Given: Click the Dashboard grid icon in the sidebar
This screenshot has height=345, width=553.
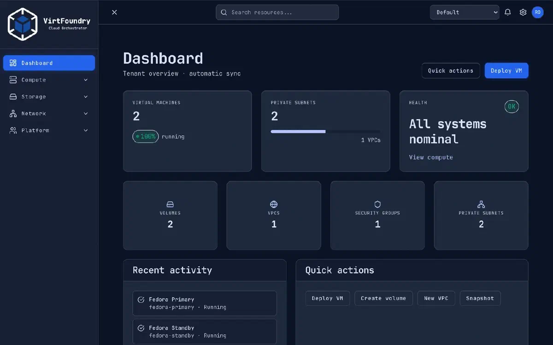Looking at the screenshot, I should [13, 63].
